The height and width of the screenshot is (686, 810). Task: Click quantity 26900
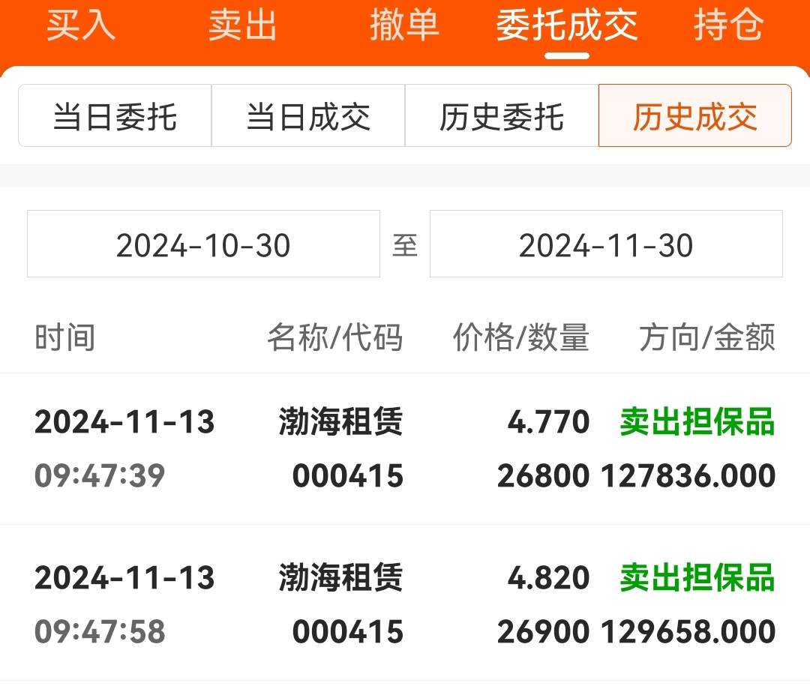(544, 632)
